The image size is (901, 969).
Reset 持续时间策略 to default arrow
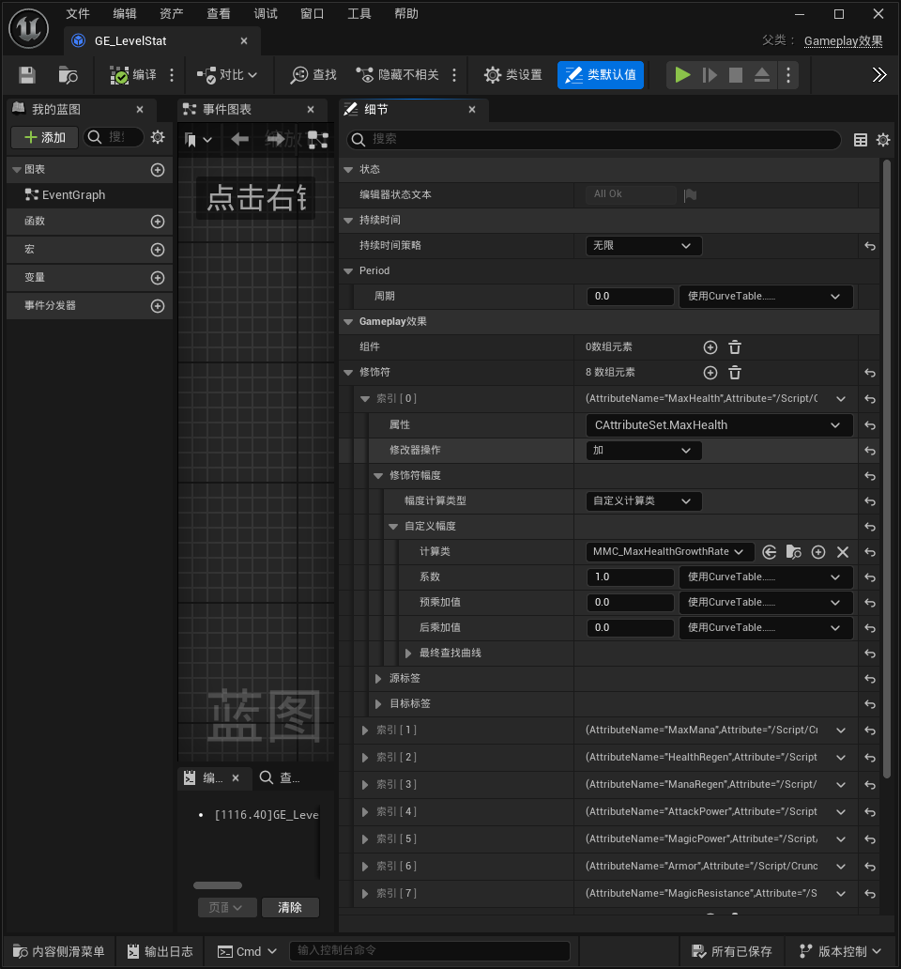(x=869, y=246)
